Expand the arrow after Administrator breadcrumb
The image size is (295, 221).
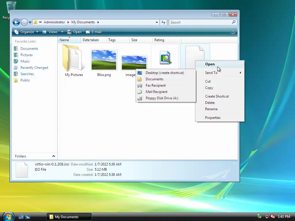[x=68, y=22]
